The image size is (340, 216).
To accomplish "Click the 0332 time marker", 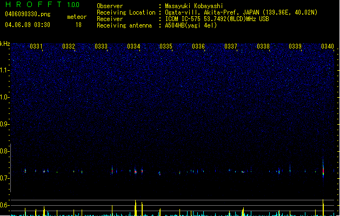I will [x=69, y=46].
